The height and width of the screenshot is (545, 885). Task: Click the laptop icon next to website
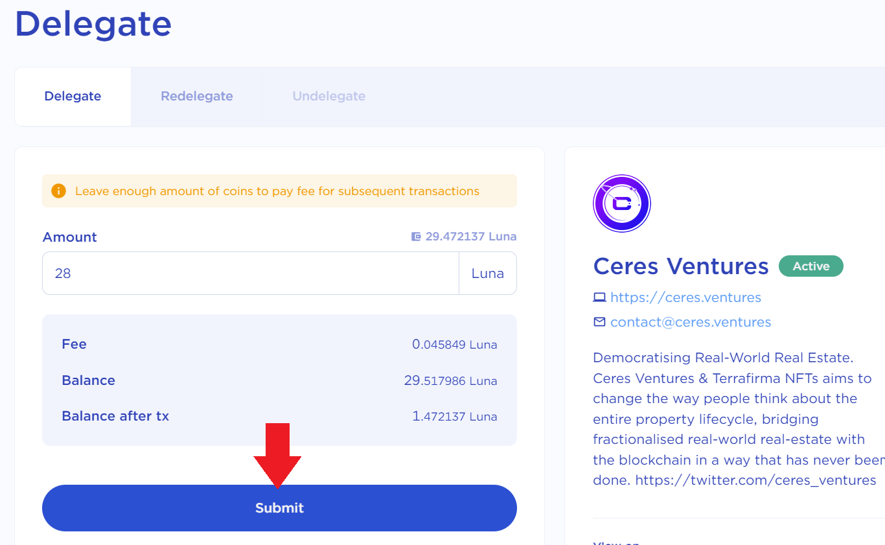pos(599,297)
